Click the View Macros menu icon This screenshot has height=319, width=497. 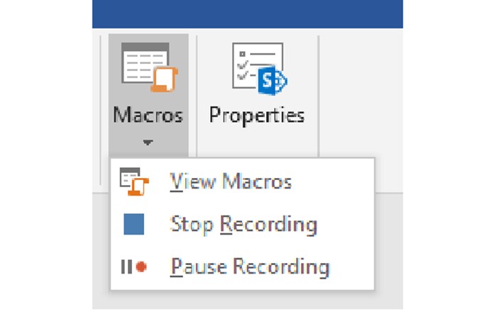(x=134, y=183)
